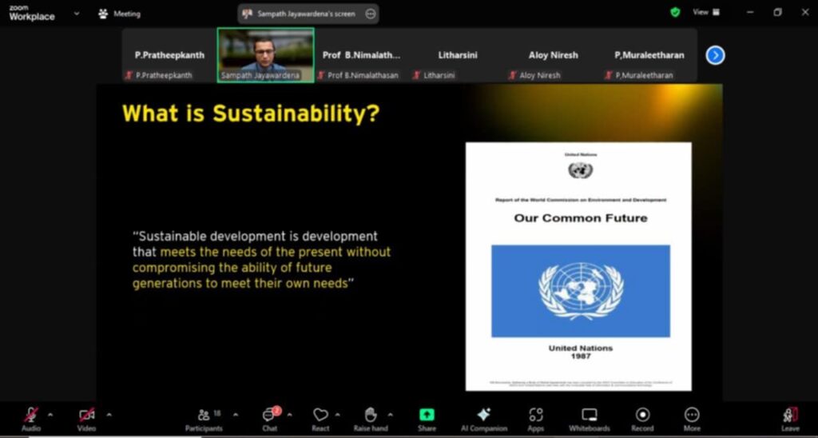Click the green Share screen button
Viewport: 818px width, 438px height.
point(427,419)
